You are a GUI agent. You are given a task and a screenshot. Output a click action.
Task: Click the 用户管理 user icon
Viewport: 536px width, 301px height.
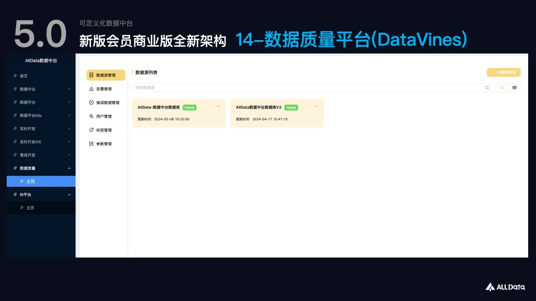91,116
